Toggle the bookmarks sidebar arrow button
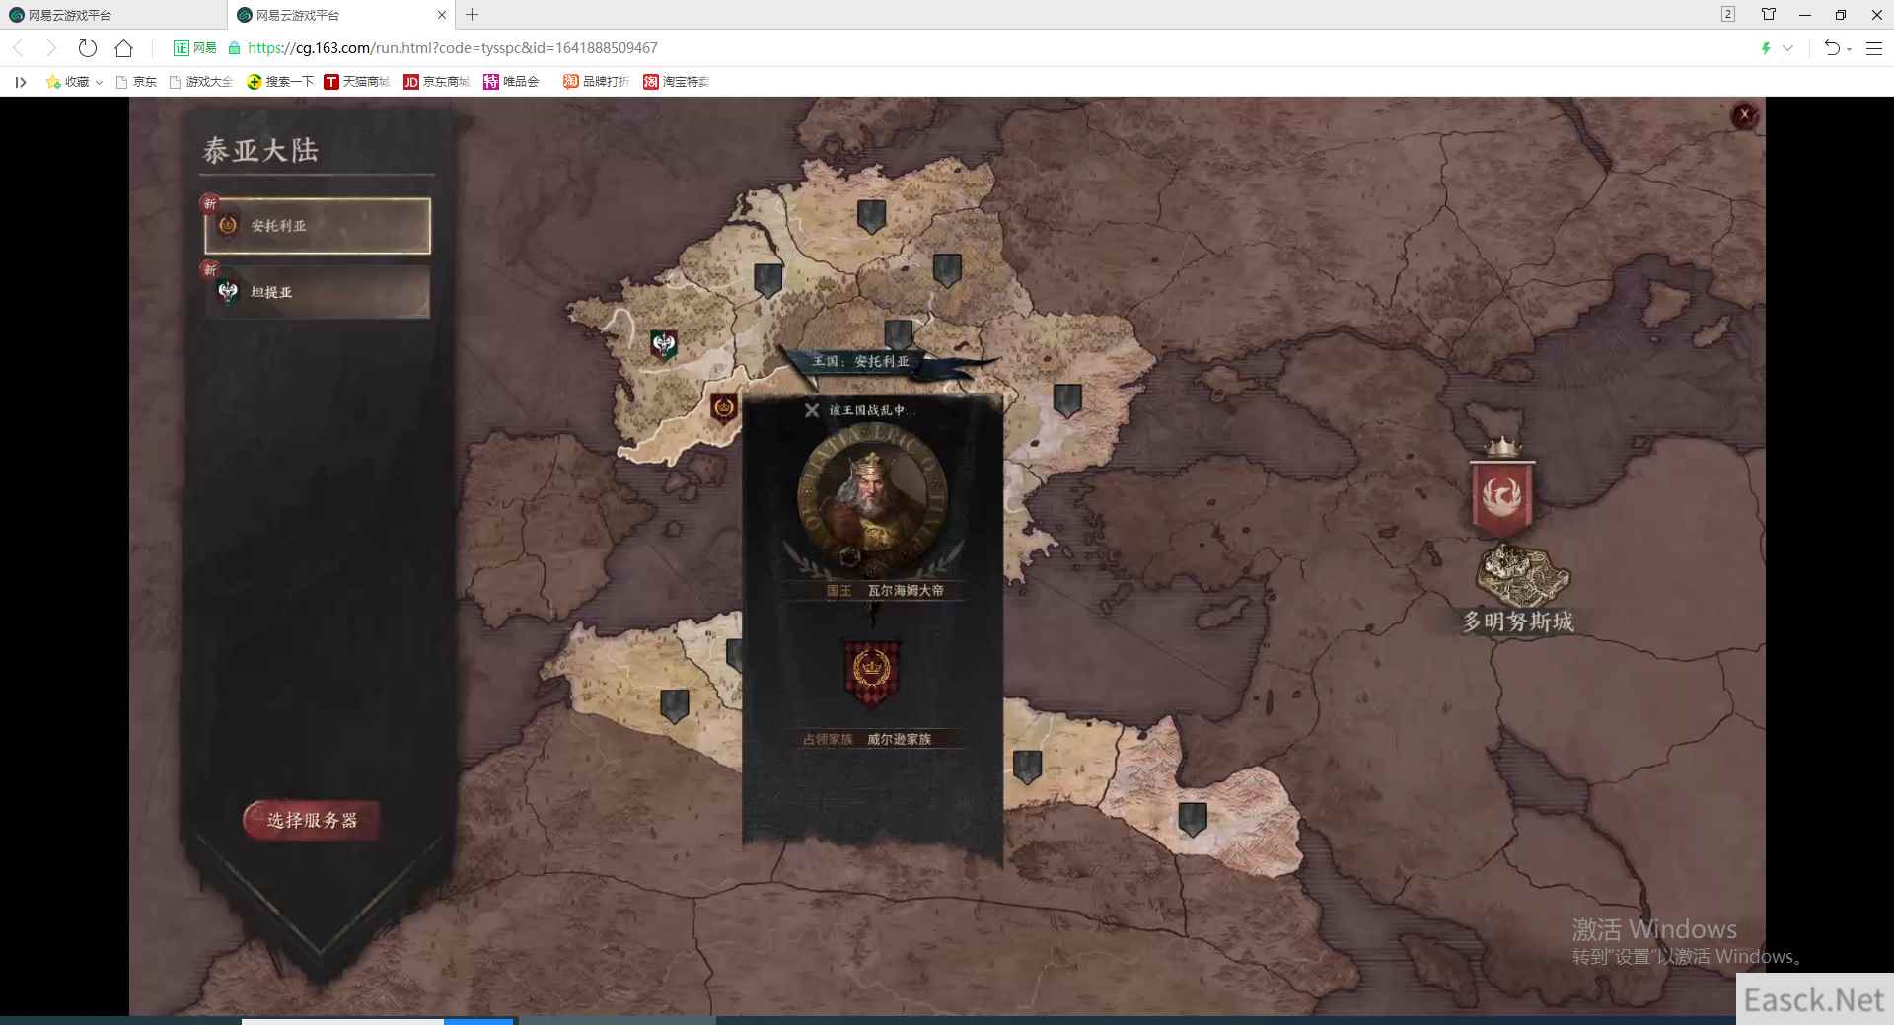The height and width of the screenshot is (1025, 1894). (20, 82)
